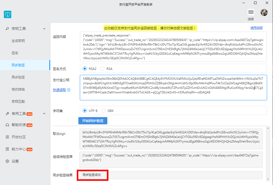This screenshot has height=185, width=273.
Task: Click the 开始同步验签 button
Action: pos(93,121)
